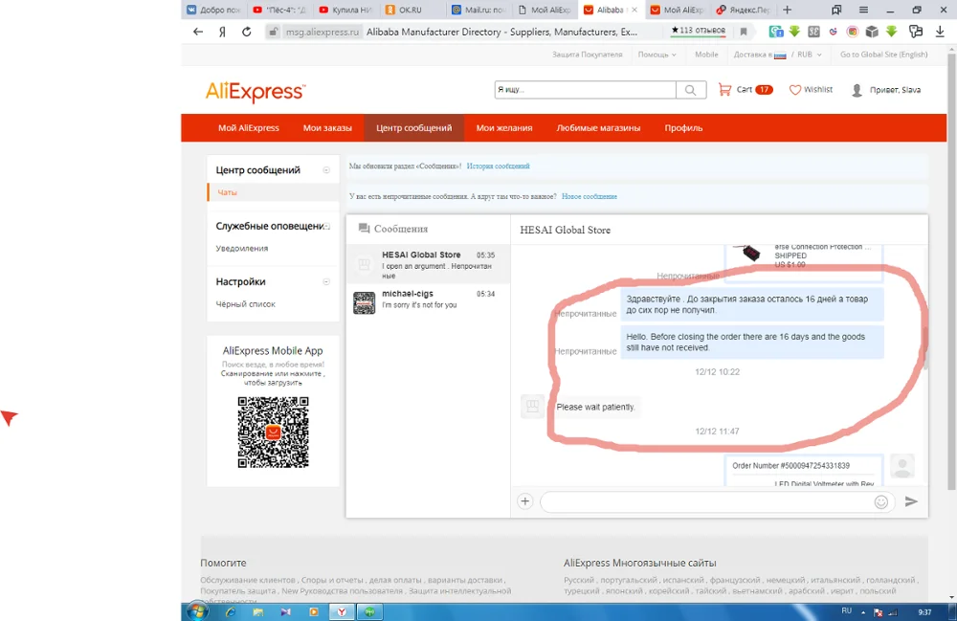The height and width of the screenshot is (621, 957).
Task: Switch to the Яндекс.Пер browser tab
Action: (x=744, y=10)
